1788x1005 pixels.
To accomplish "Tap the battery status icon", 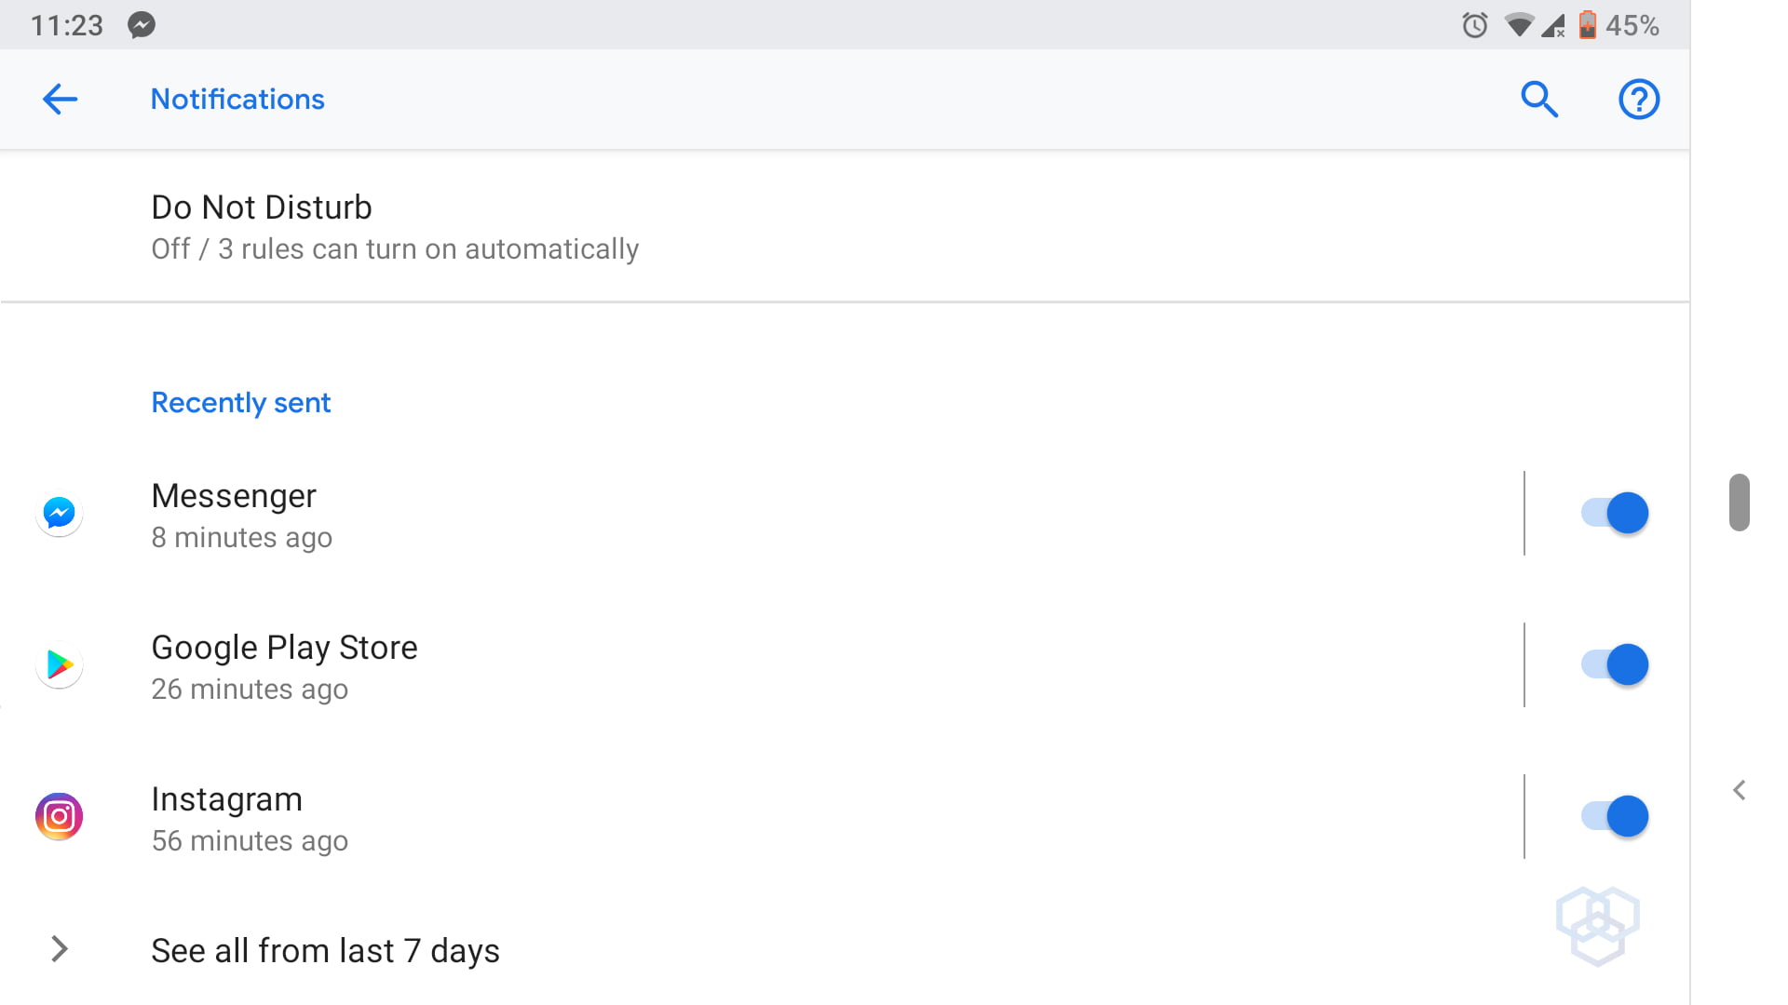I will point(1588,25).
